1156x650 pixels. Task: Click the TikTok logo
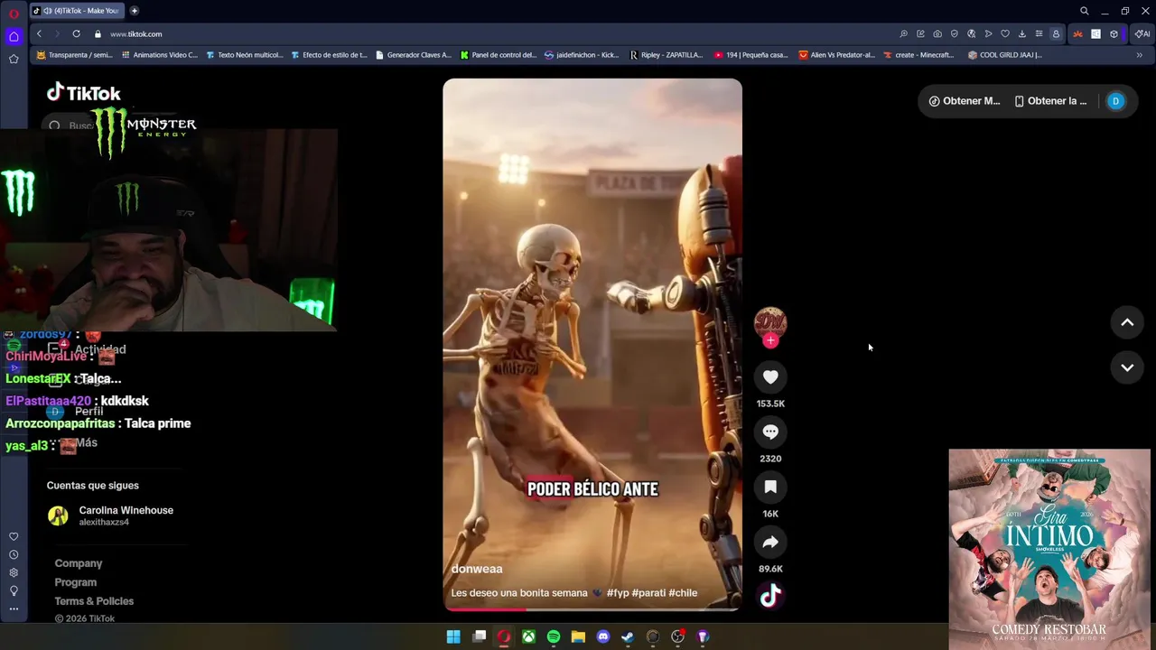pyautogui.click(x=84, y=93)
